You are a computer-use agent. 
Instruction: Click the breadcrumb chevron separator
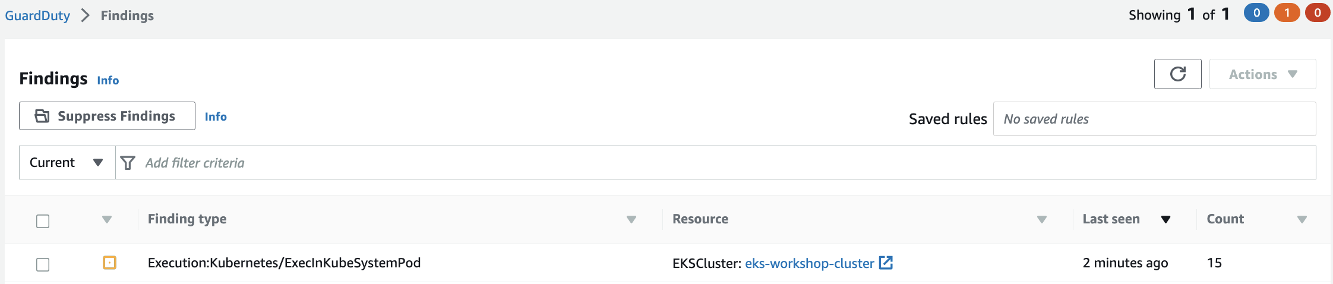coord(86,15)
